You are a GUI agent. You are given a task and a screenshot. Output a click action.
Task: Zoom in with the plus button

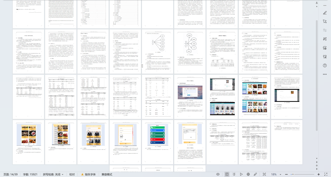coord(318,174)
